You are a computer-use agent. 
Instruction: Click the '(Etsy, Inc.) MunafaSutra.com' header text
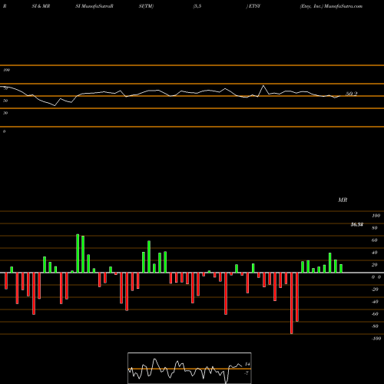tap(331, 6)
